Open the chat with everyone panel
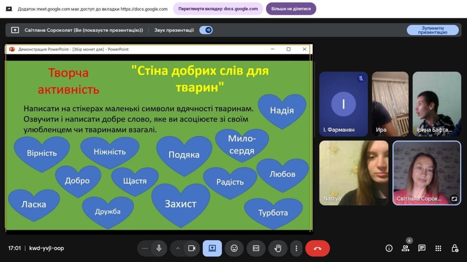The width and height of the screenshot is (467, 262). (422, 248)
